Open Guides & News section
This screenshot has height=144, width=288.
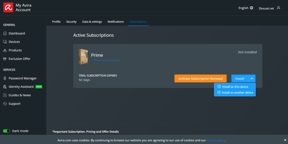[x=20, y=95]
